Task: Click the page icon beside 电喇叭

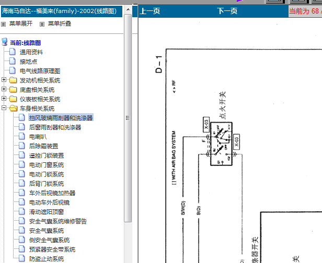Action: tap(22, 136)
